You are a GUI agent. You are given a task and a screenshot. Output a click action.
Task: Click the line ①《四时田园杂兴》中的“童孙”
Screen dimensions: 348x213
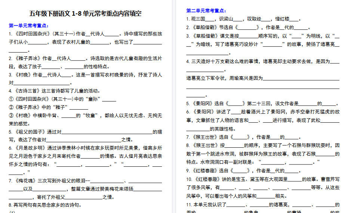click(62, 99)
